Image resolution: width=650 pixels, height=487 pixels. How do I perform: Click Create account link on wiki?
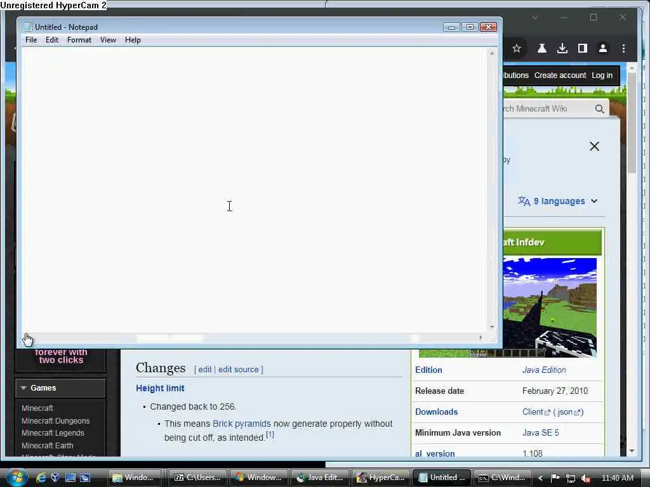(x=560, y=75)
